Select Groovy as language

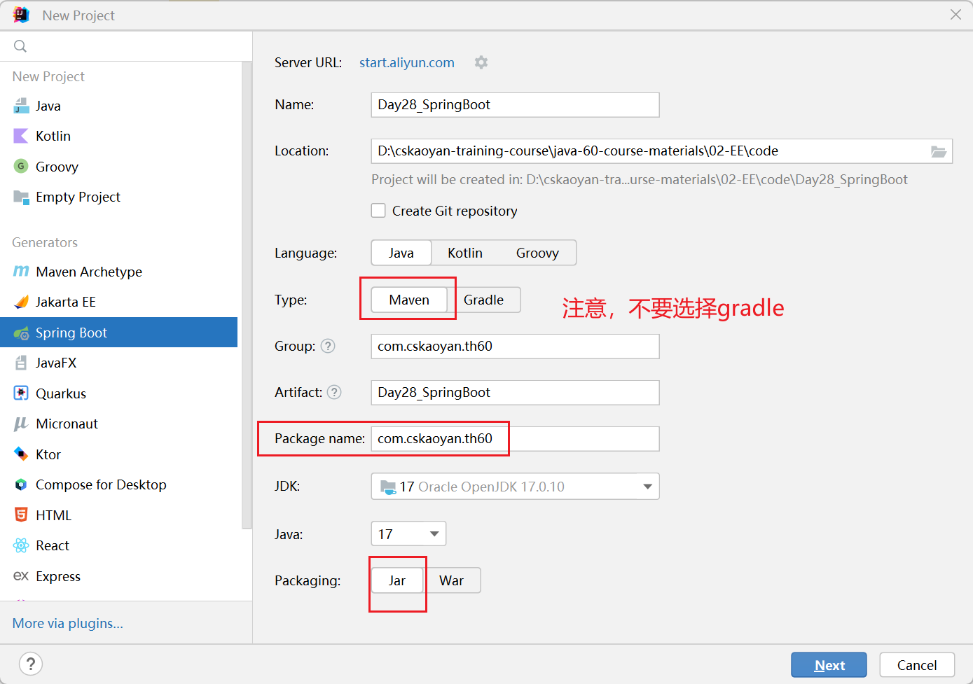[537, 253]
